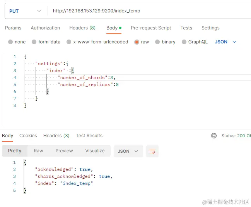Open the response Cookies tab
The width and height of the screenshot is (251, 207).
tap(28, 136)
